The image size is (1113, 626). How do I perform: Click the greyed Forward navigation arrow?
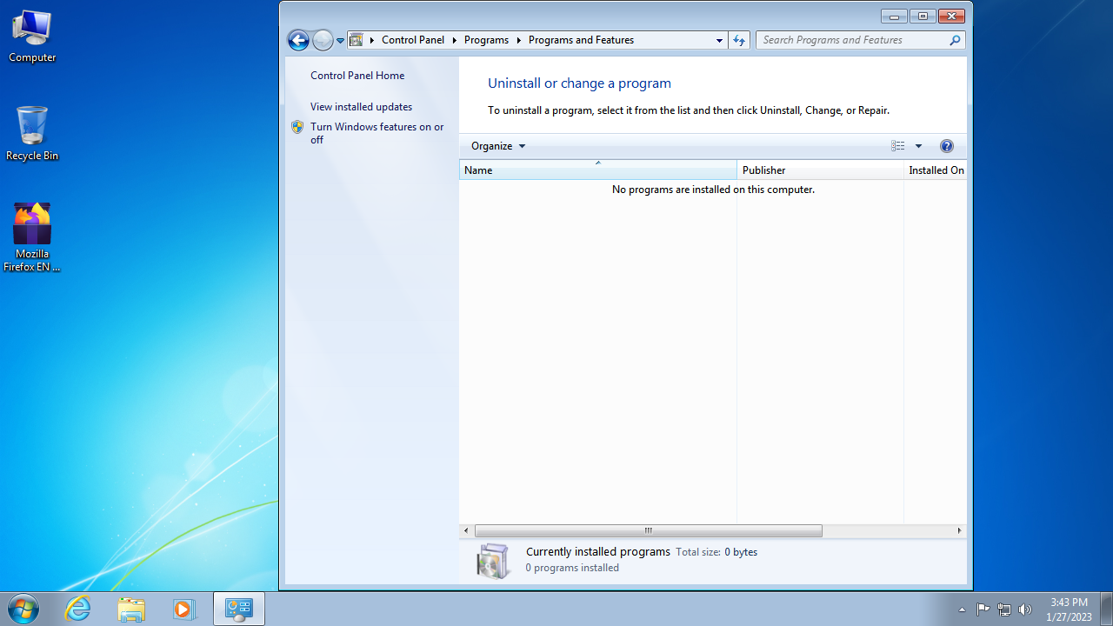tap(323, 40)
